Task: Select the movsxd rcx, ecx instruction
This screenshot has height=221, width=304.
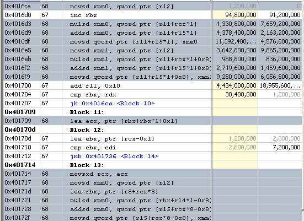Action: click(99, 174)
